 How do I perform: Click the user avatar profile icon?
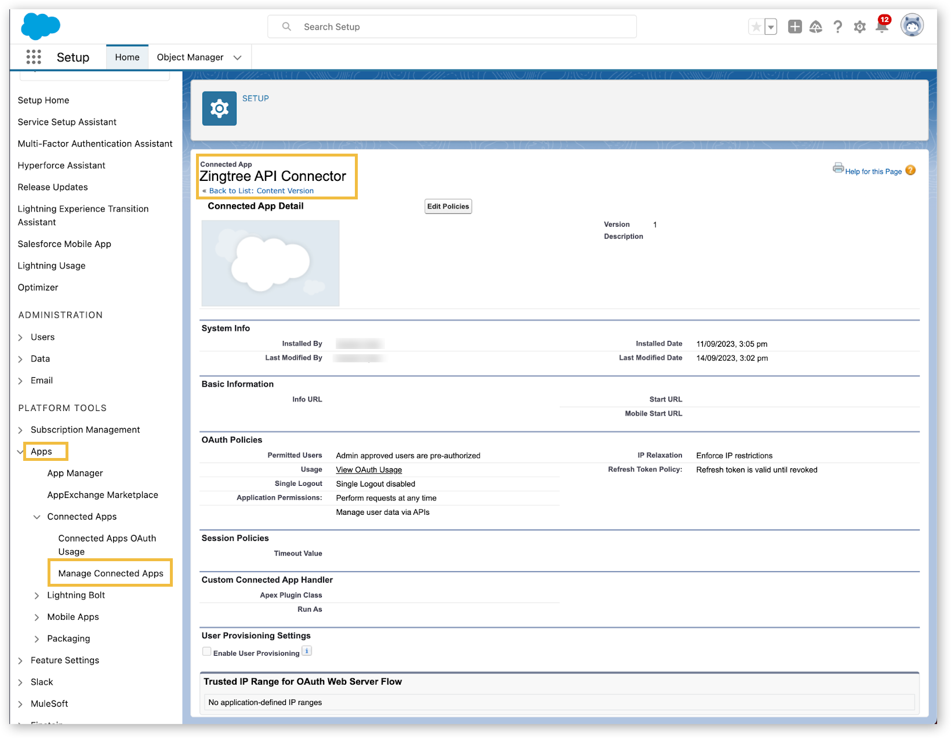(912, 26)
